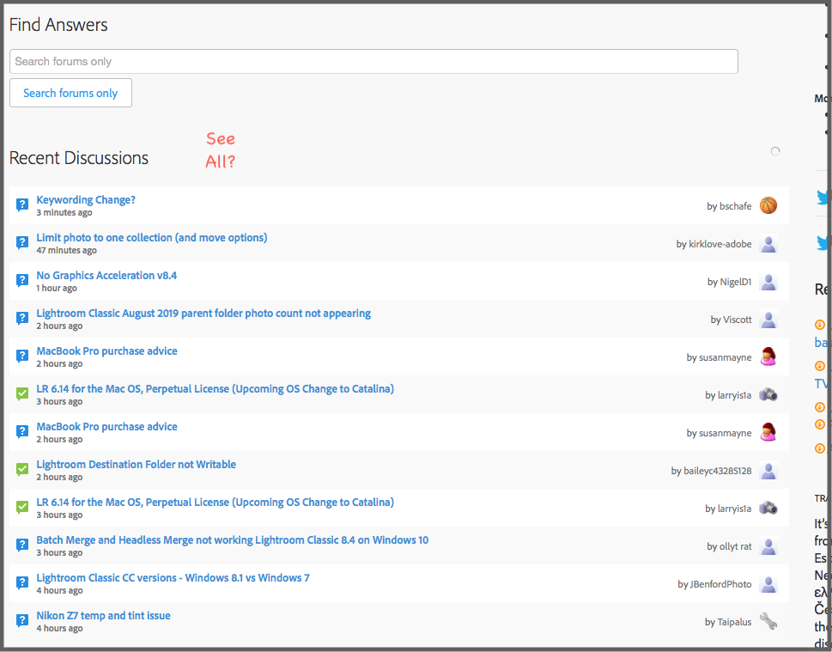Click question icon for August 2019 parent folder thread
The height and width of the screenshot is (652, 832).
(21, 319)
